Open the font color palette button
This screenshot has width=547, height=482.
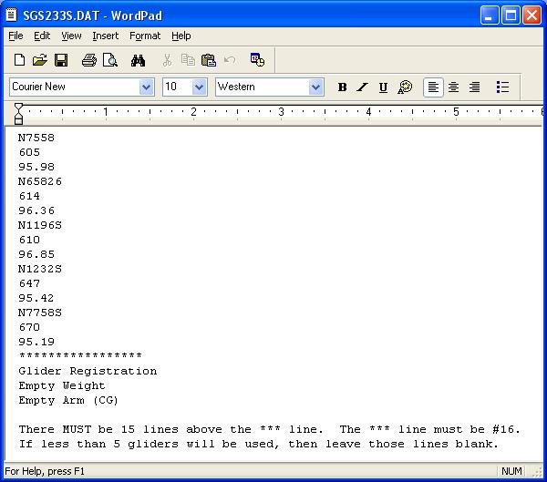click(x=405, y=87)
